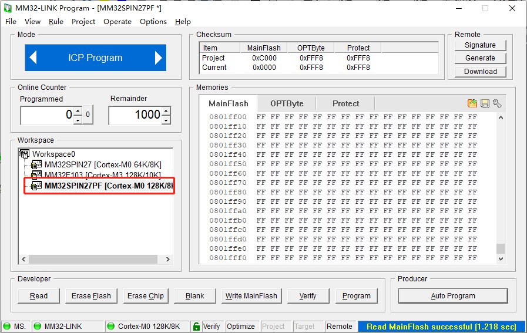527x333 pixels.
Task: Click the Protect column header in Checksum
Action: point(358,48)
